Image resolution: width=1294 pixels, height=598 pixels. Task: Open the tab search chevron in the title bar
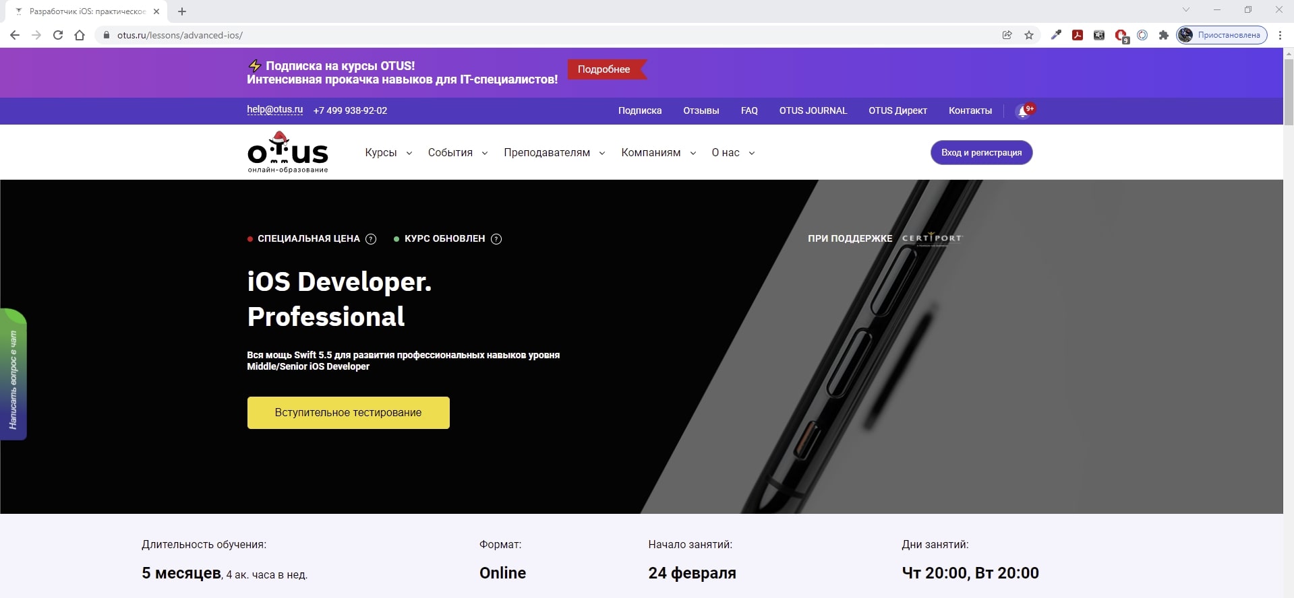coord(1186,9)
